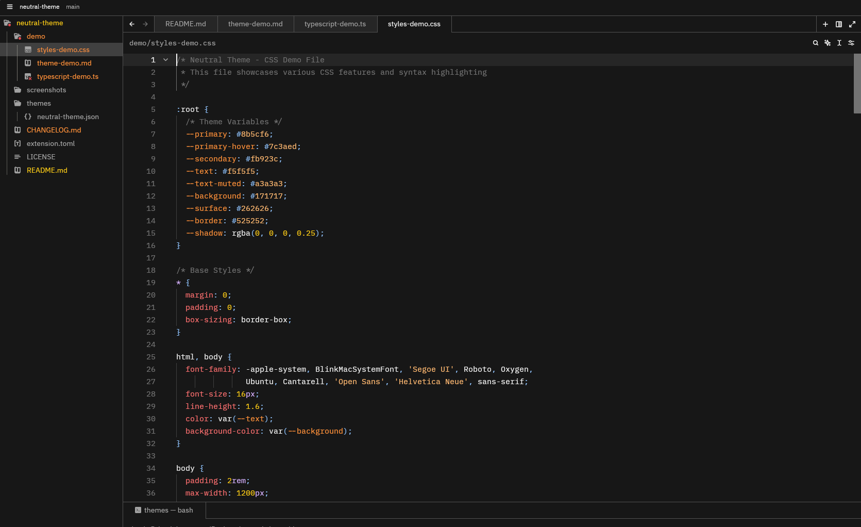861x527 pixels.
Task: Click the plus icon for new item
Action: (x=825, y=24)
